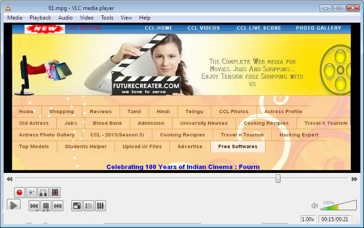Click Old Actress link in video

click(34, 123)
